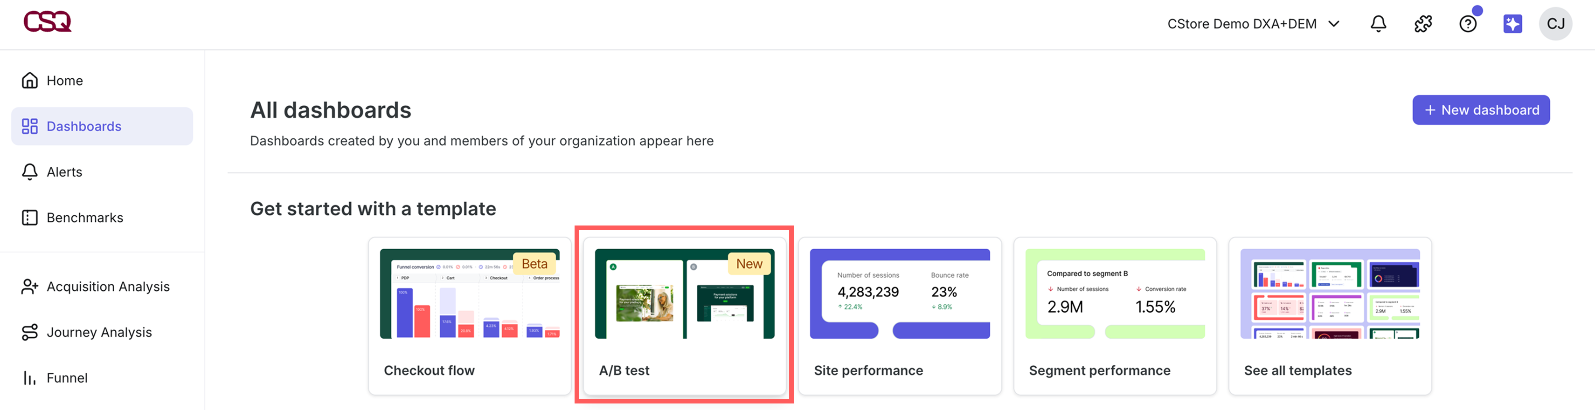Click the 'Site performance' label text

coord(868,370)
